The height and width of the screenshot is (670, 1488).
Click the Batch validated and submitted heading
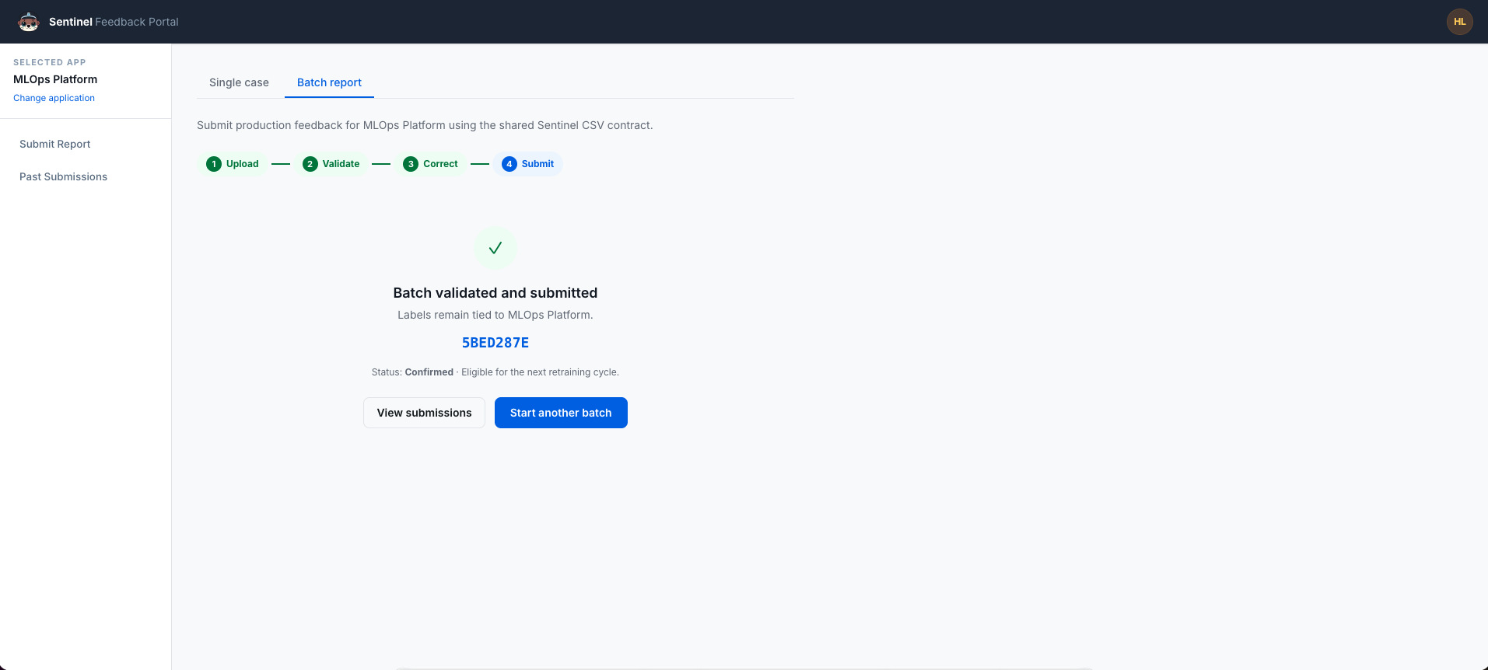tap(495, 293)
